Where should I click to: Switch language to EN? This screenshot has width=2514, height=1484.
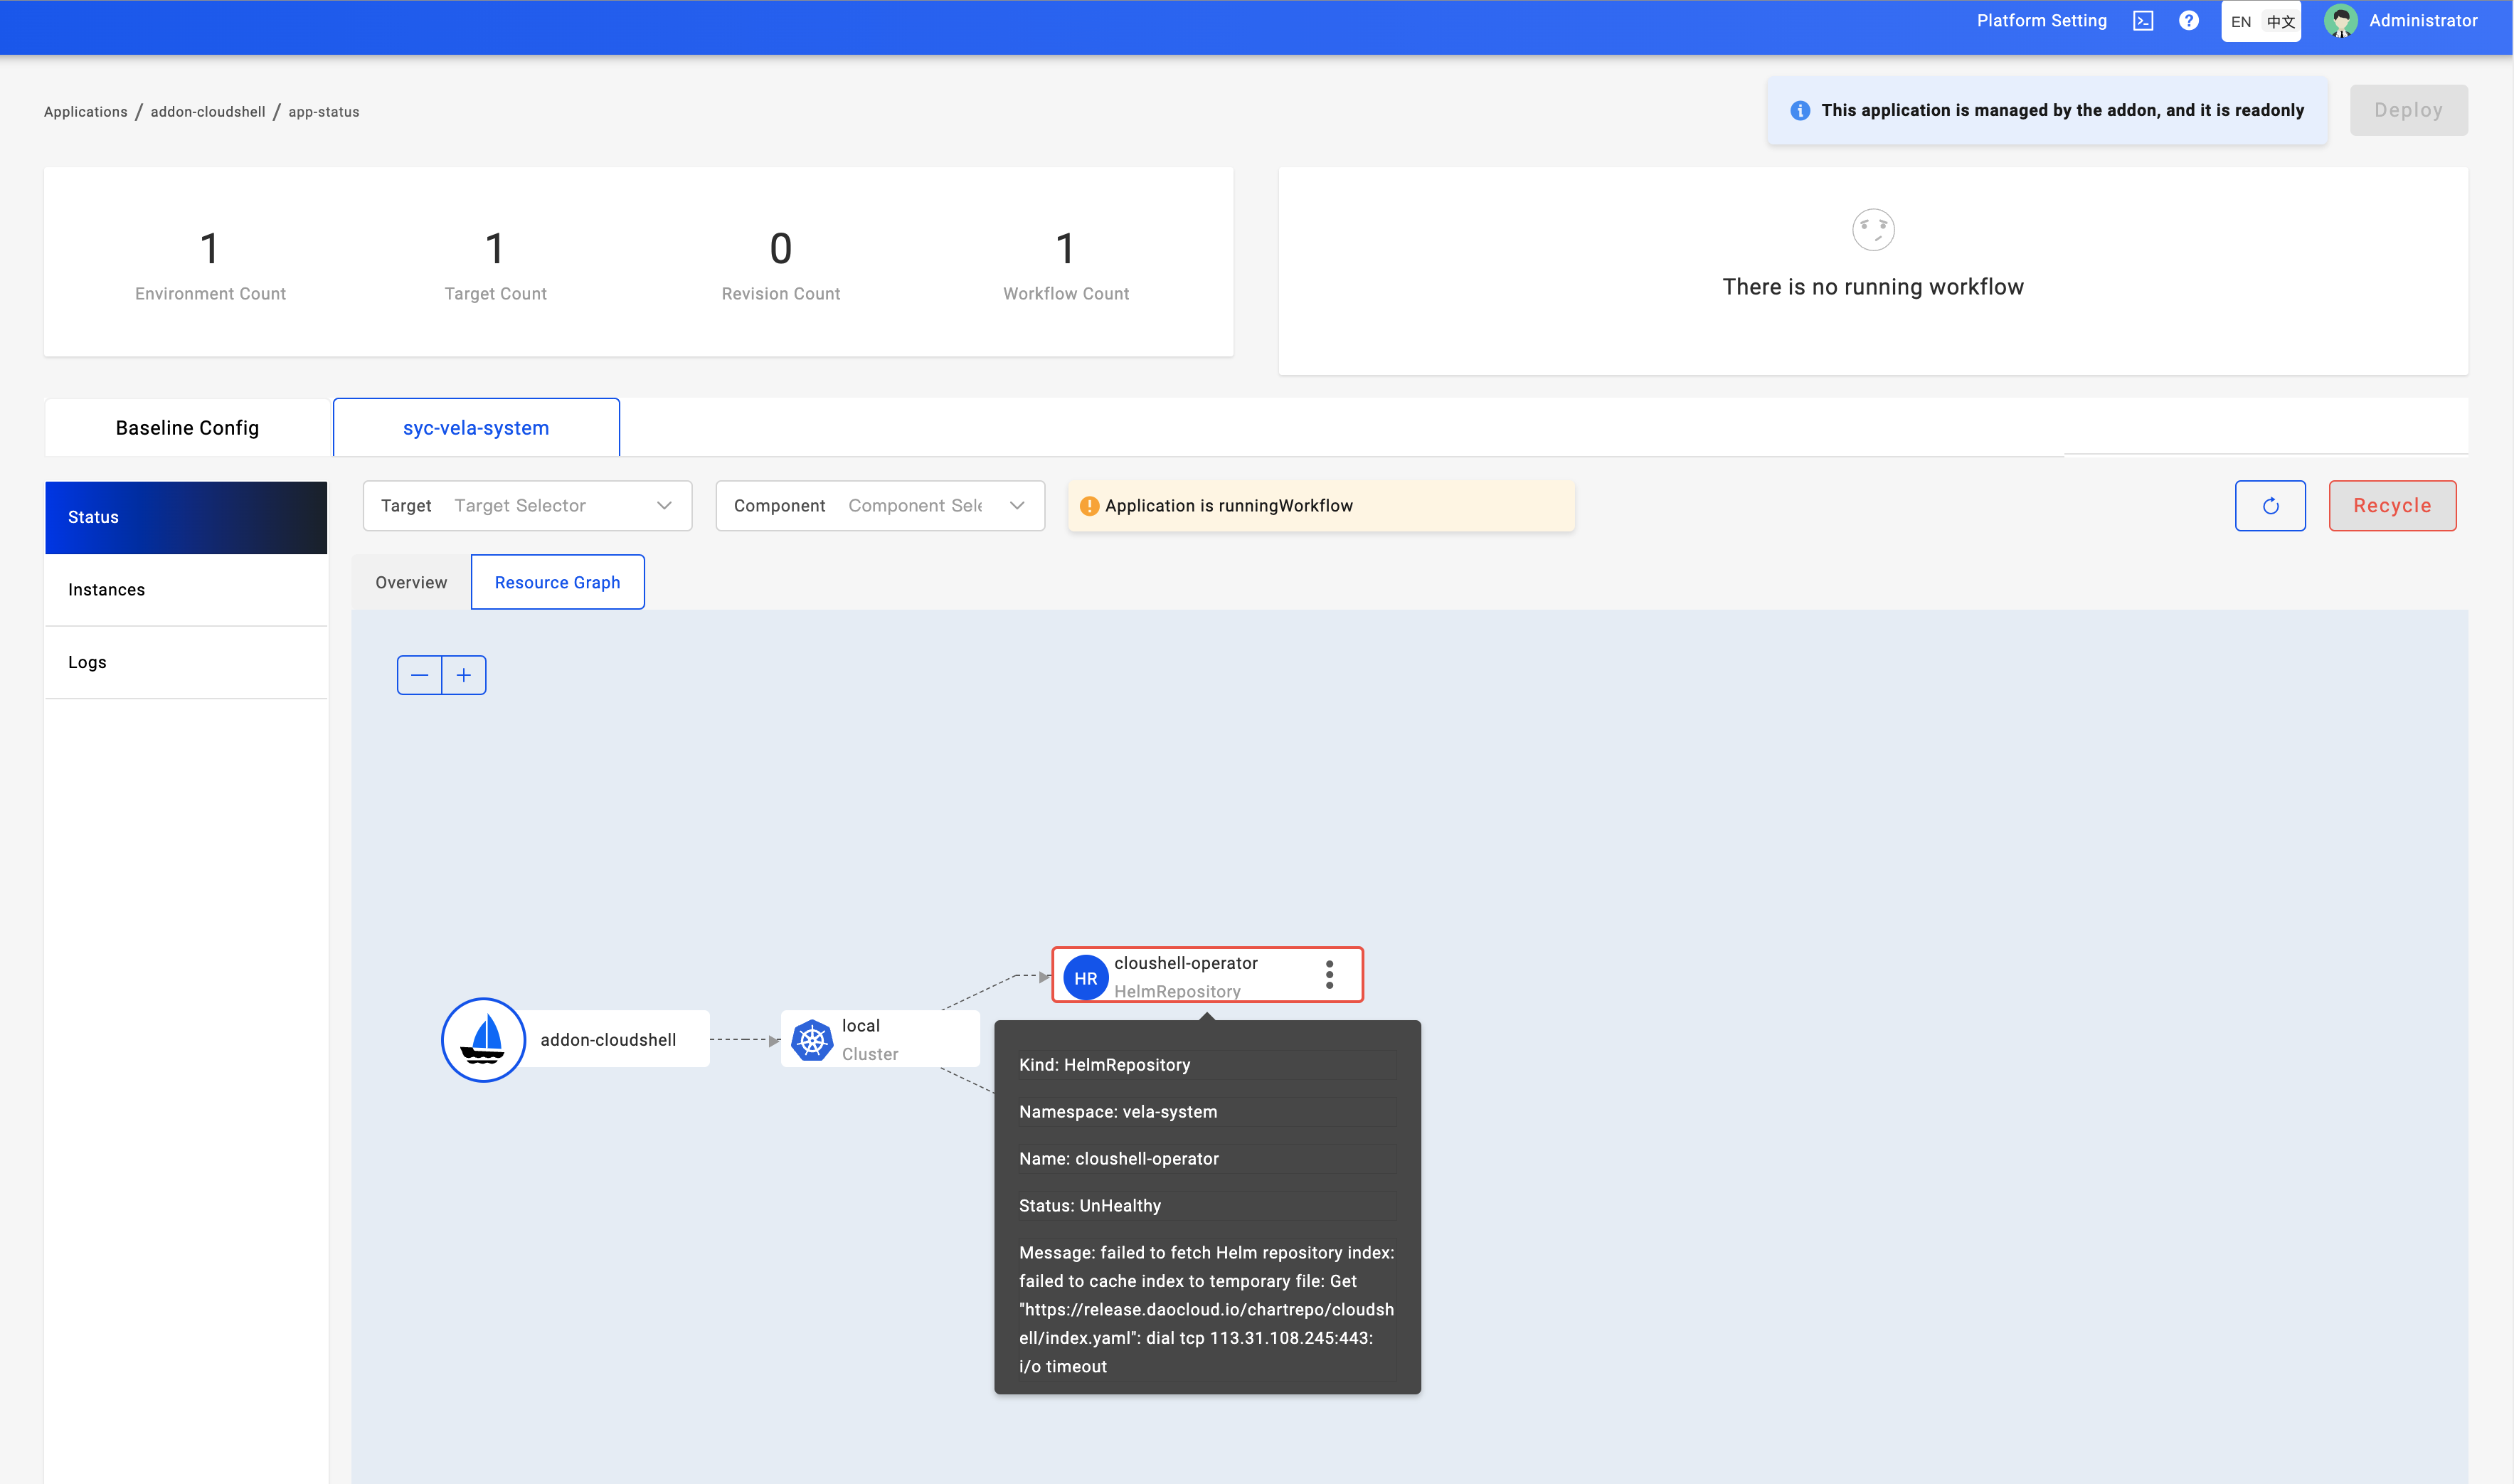click(2241, 21)
